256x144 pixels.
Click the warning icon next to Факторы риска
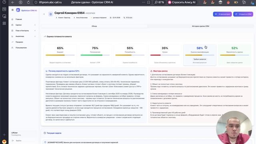[151, 71]
